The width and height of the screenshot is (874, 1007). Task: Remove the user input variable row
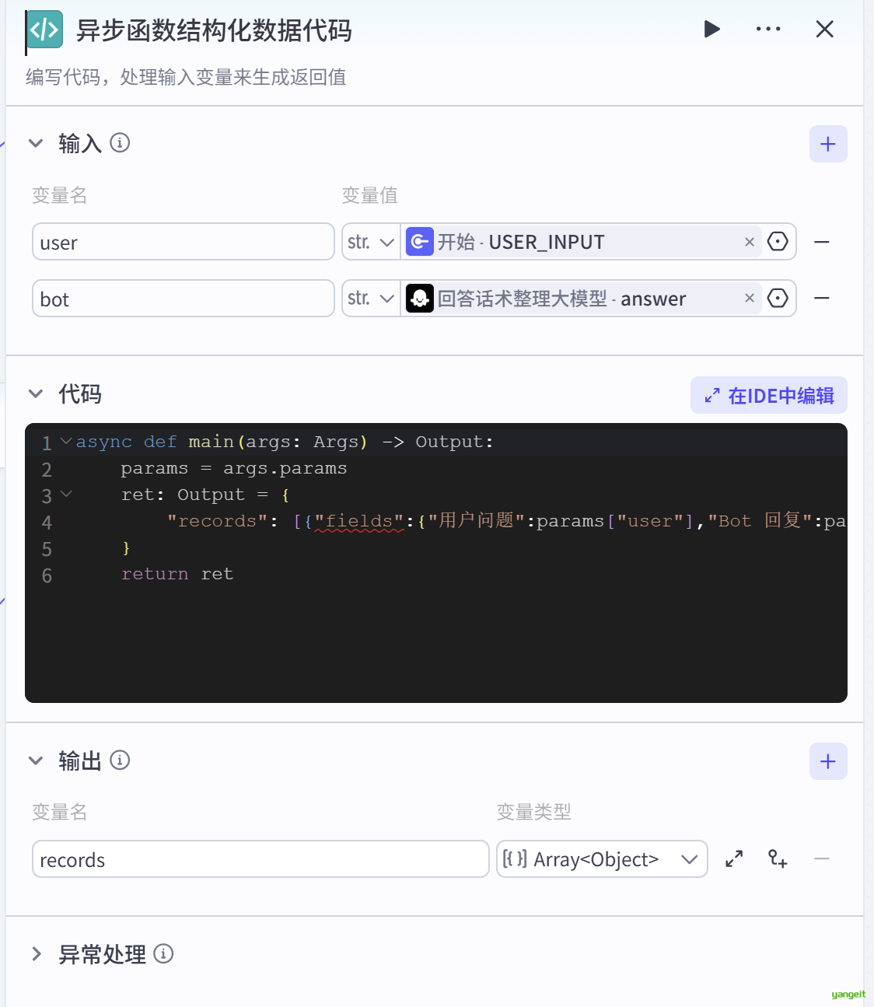821,242
